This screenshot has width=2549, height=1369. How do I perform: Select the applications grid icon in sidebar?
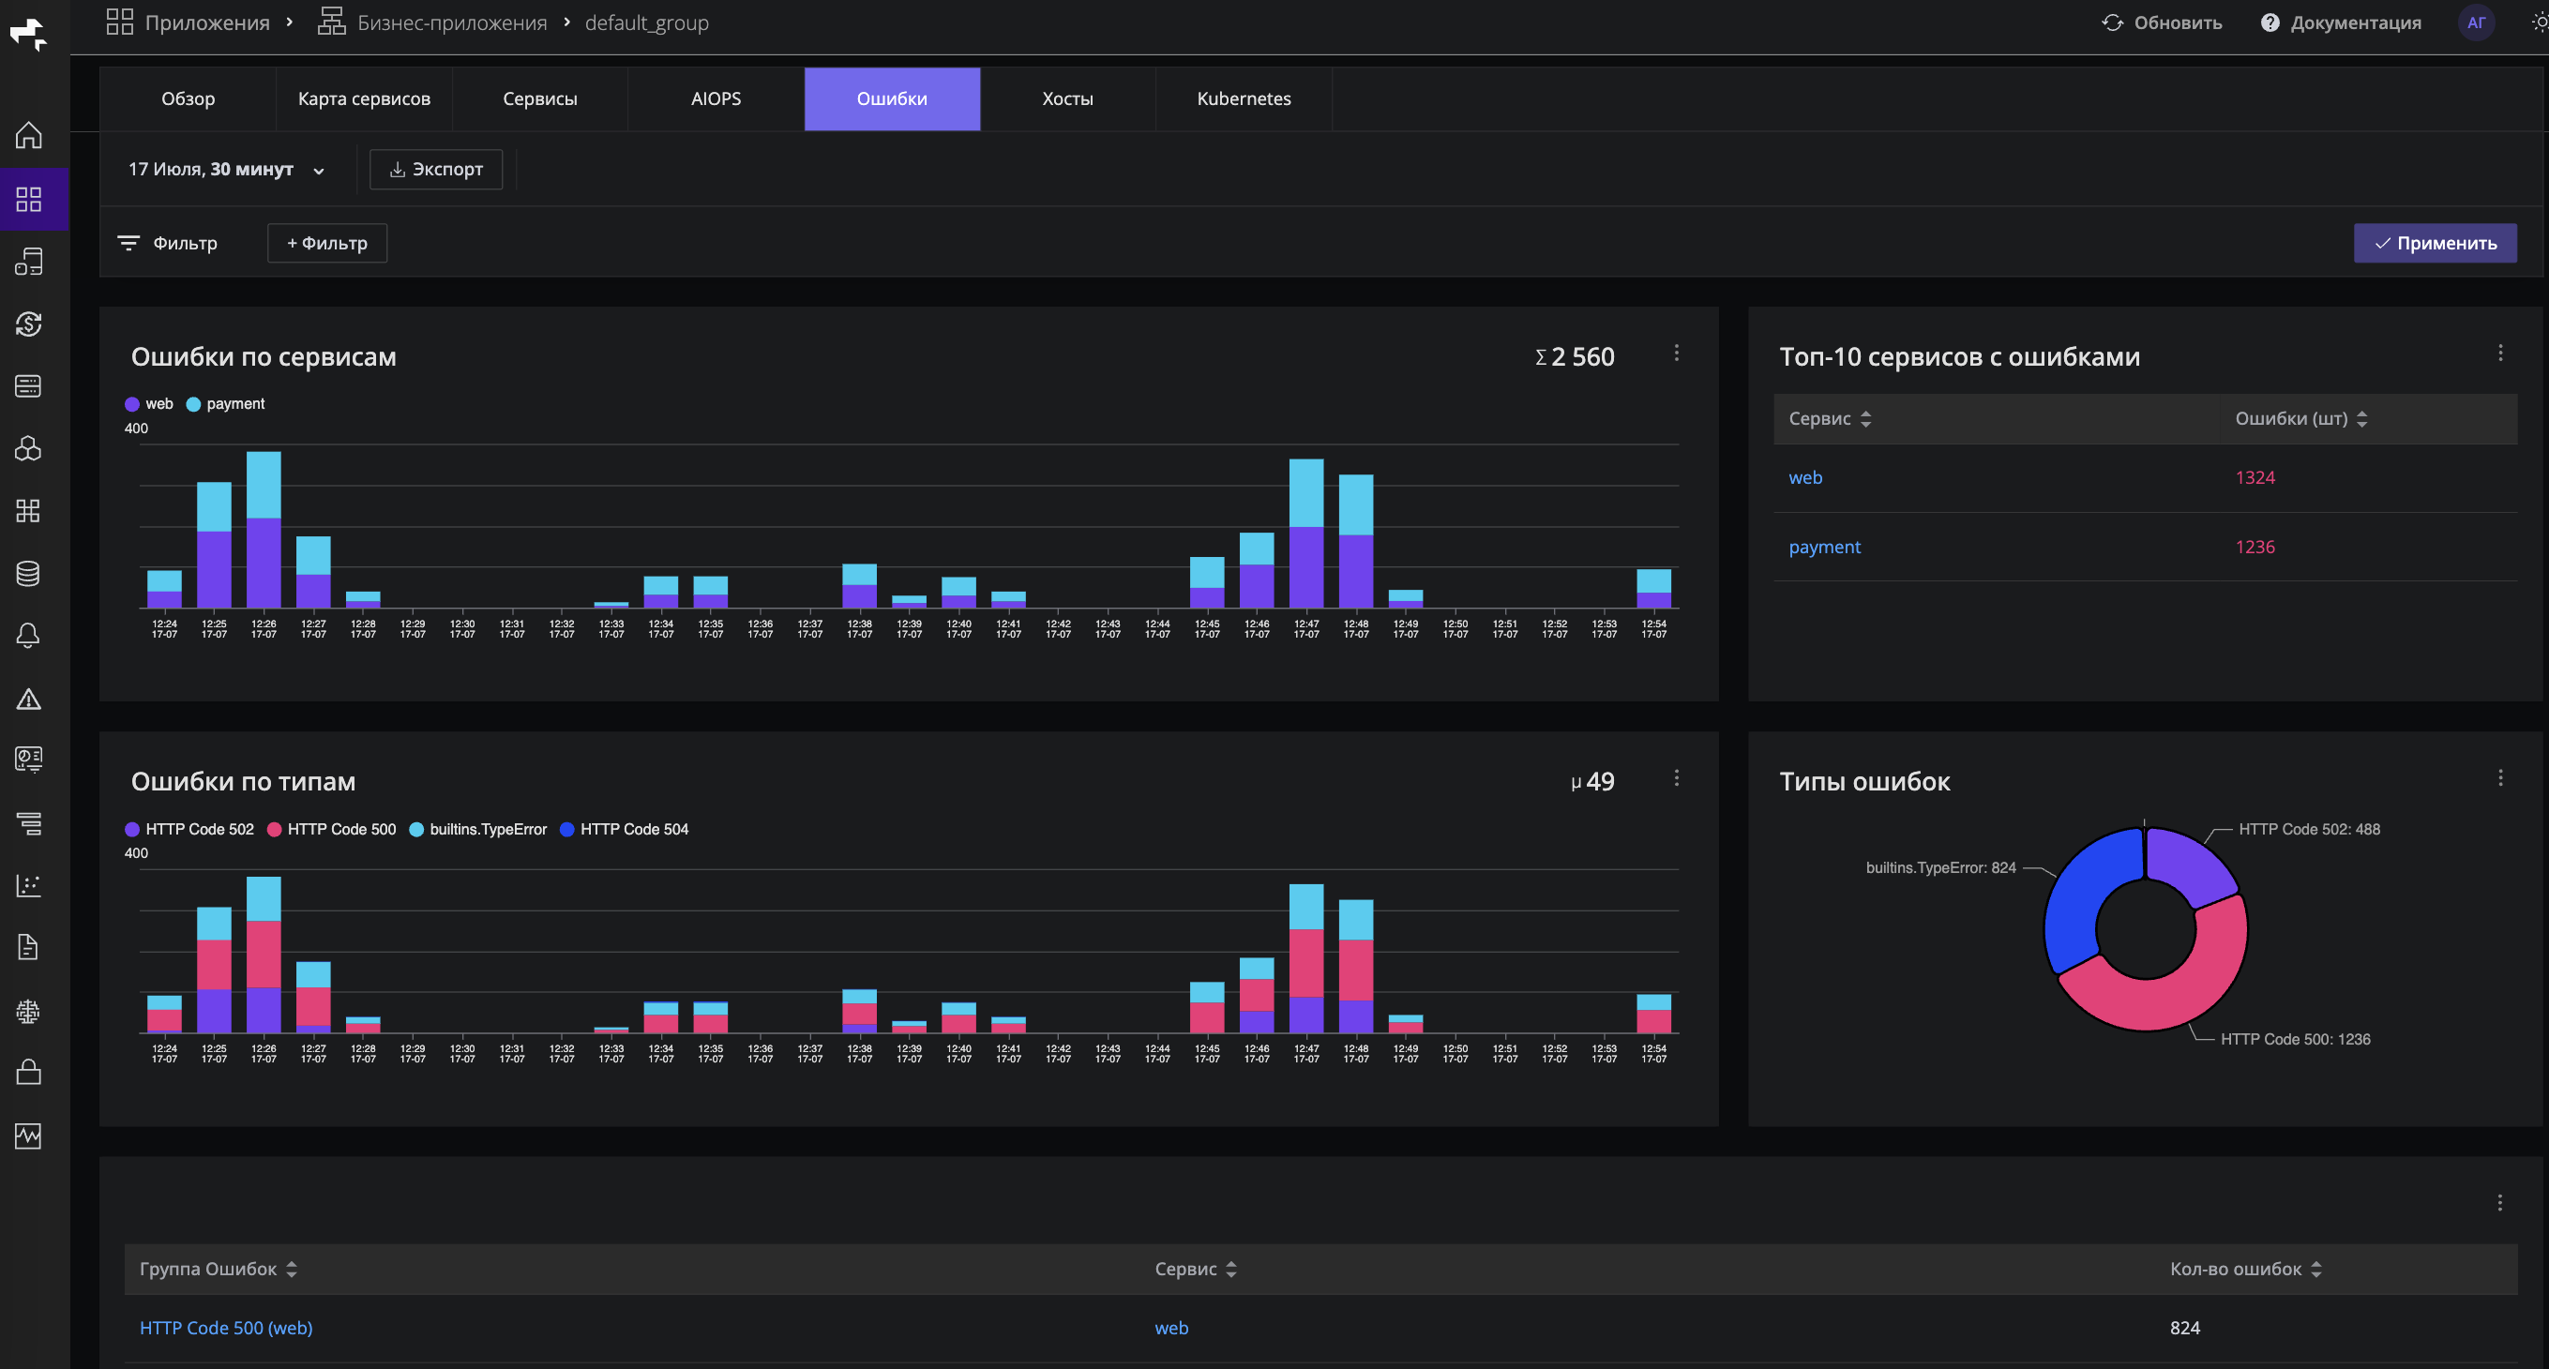point(29,199)
